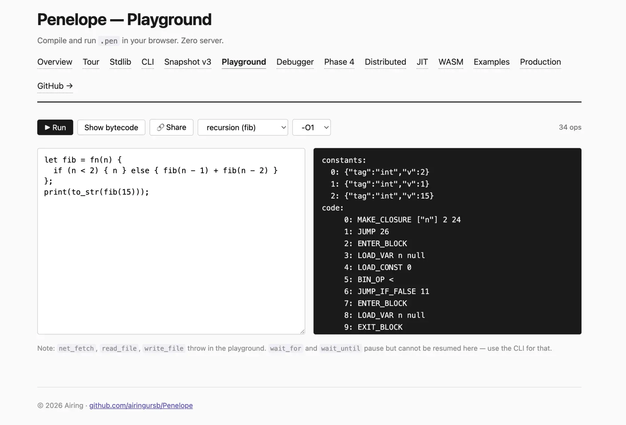Open the Stdlib page
626x425 pixels.
tap(120, 62)
